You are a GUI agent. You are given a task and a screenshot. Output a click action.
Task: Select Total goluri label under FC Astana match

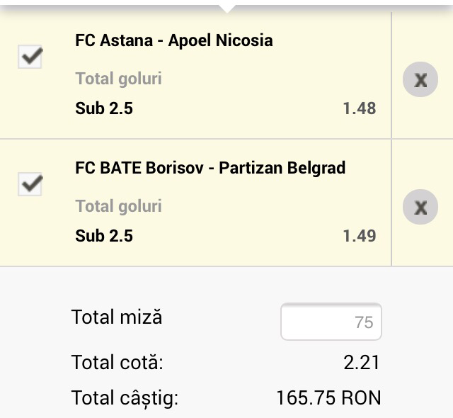tap(118, 79)
